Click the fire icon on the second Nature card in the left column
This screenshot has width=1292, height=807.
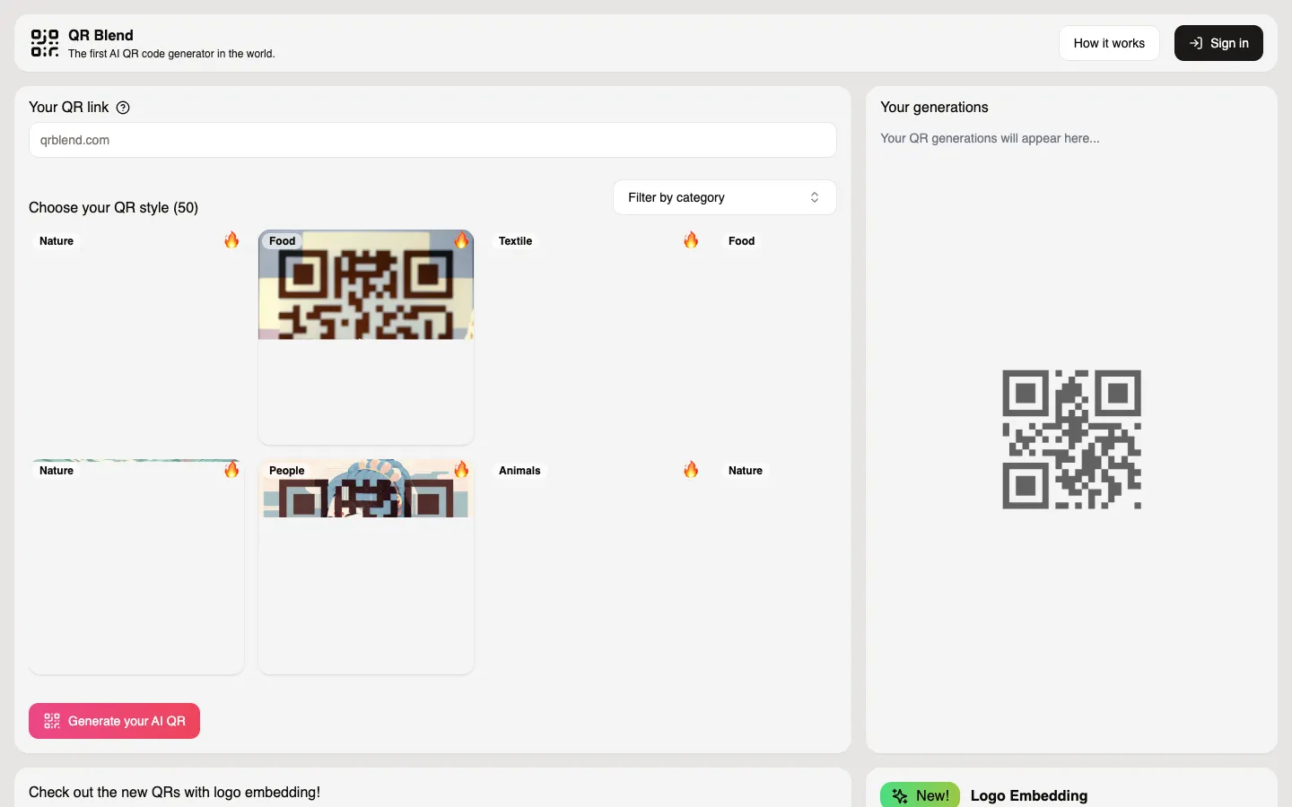(231, 470)
